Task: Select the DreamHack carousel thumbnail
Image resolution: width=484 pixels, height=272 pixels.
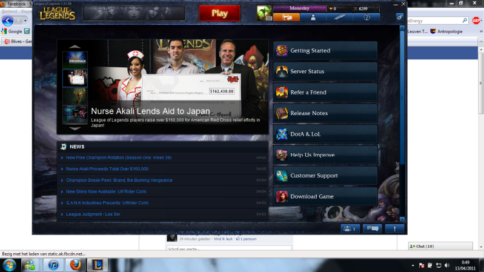Action: (75, 58)
